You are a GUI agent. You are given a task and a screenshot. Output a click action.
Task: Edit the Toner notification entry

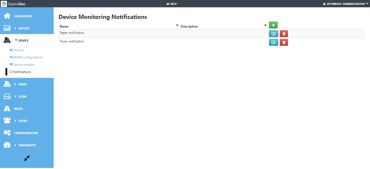(x=273, y=42)
